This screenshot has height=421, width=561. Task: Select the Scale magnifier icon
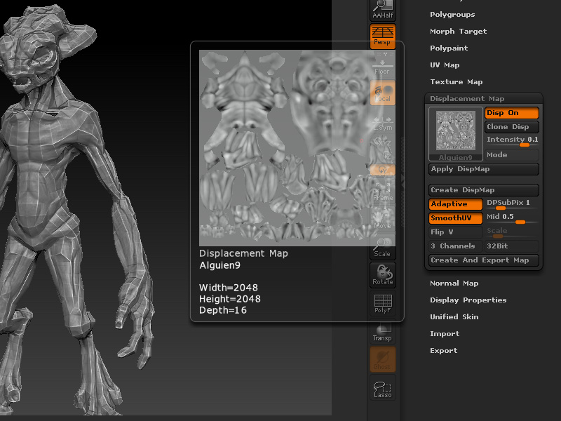click(382, 248)
